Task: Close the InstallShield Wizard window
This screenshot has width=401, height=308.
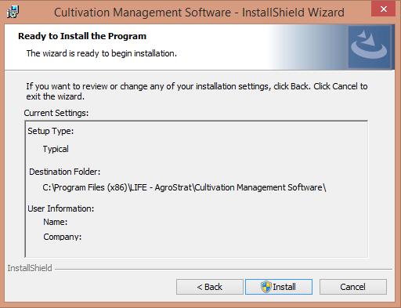Action: (x=383, y=9)
